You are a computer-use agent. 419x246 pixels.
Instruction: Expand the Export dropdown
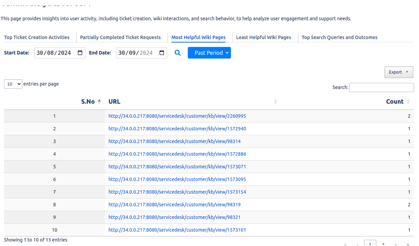(399, 72)
